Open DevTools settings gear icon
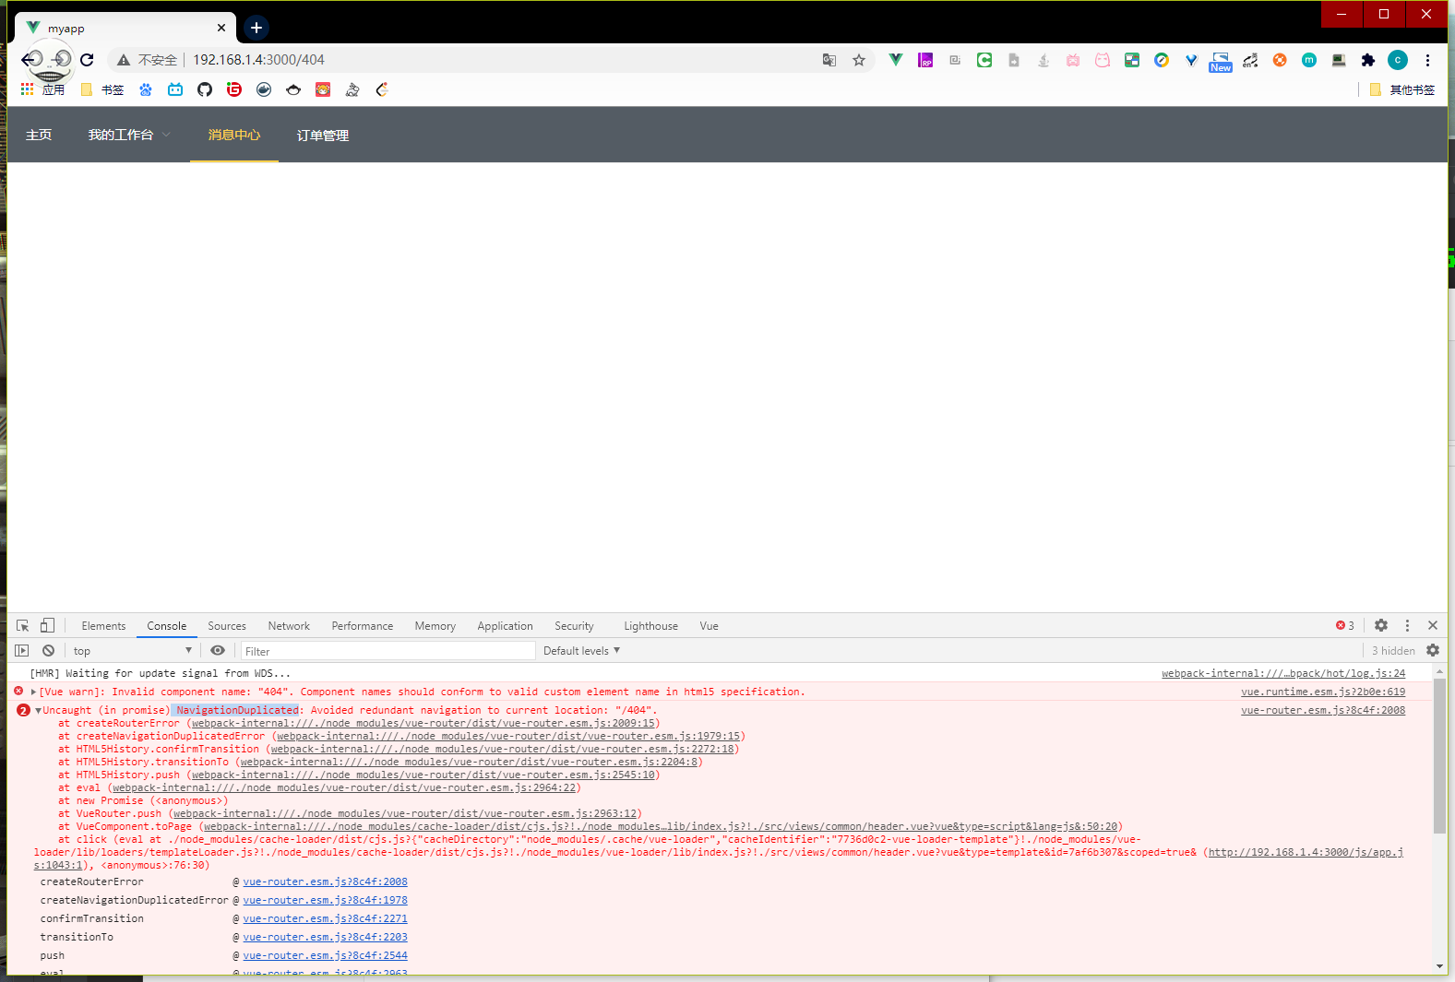This screenshot has height=982, width=1455. [x=1380, y=625]
